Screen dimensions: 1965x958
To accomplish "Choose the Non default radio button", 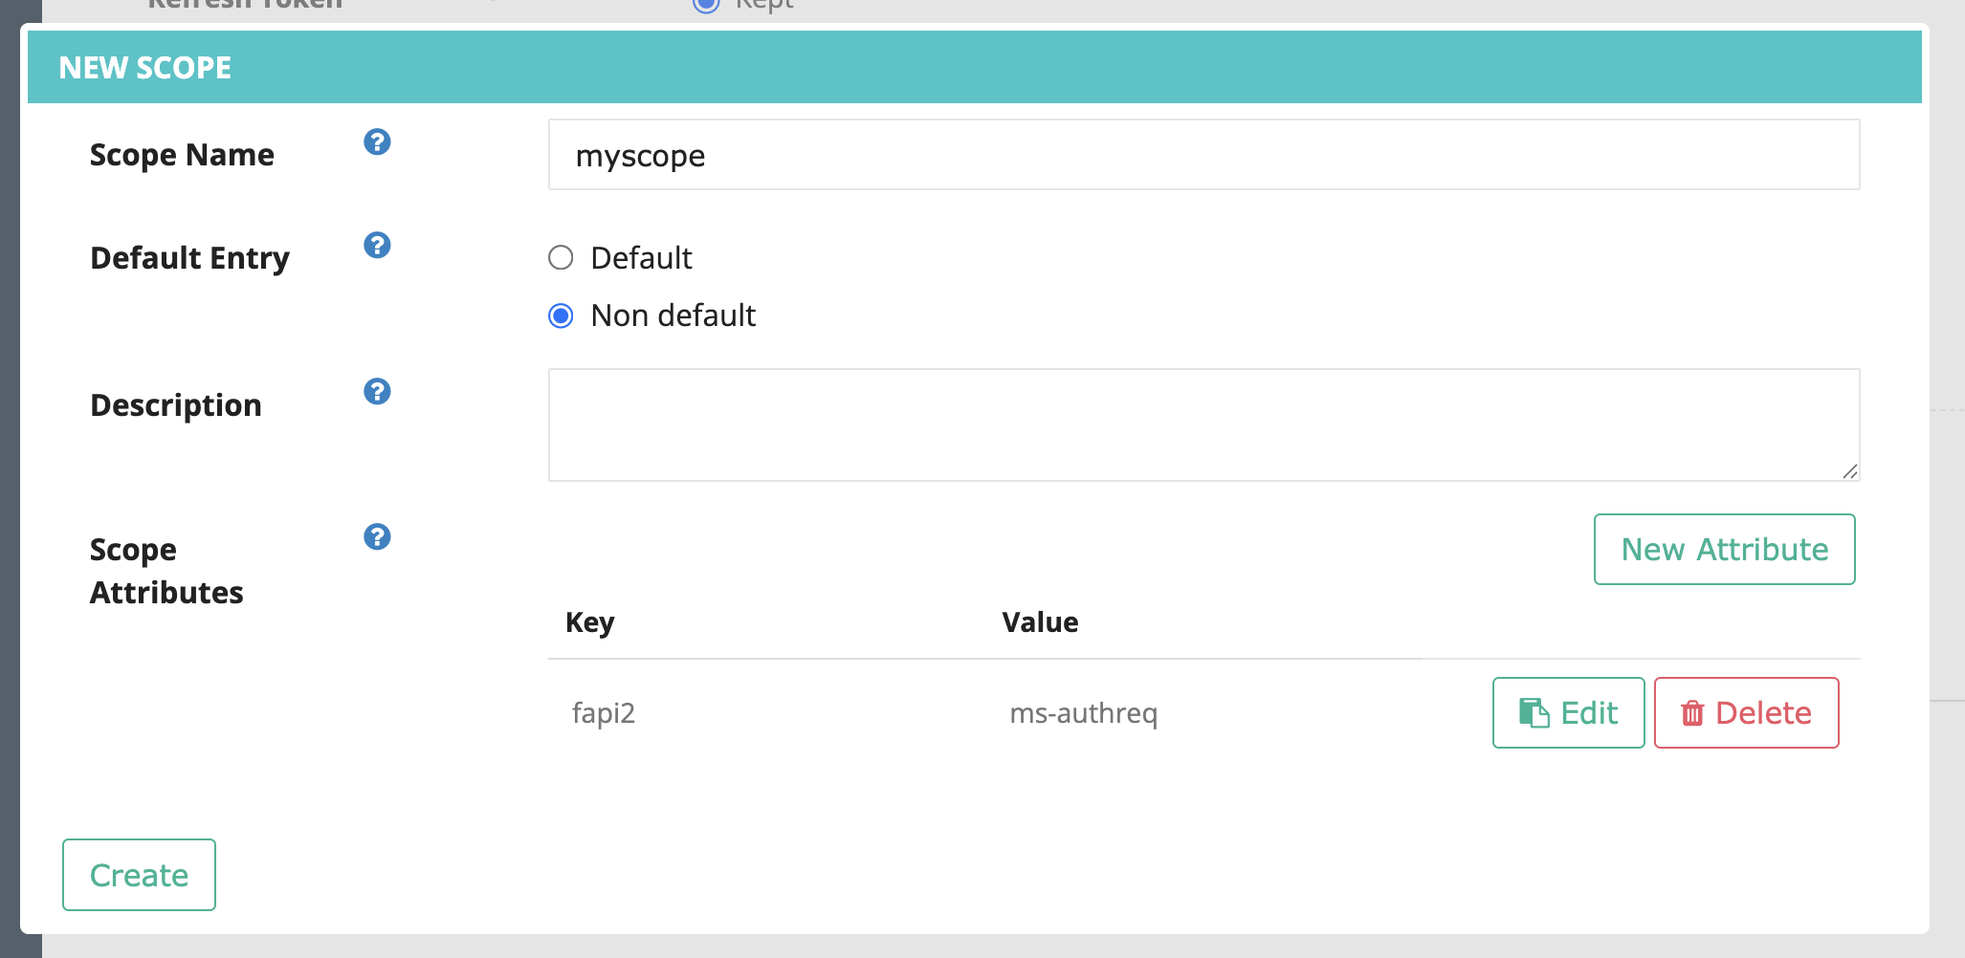I will pos(561,316).
